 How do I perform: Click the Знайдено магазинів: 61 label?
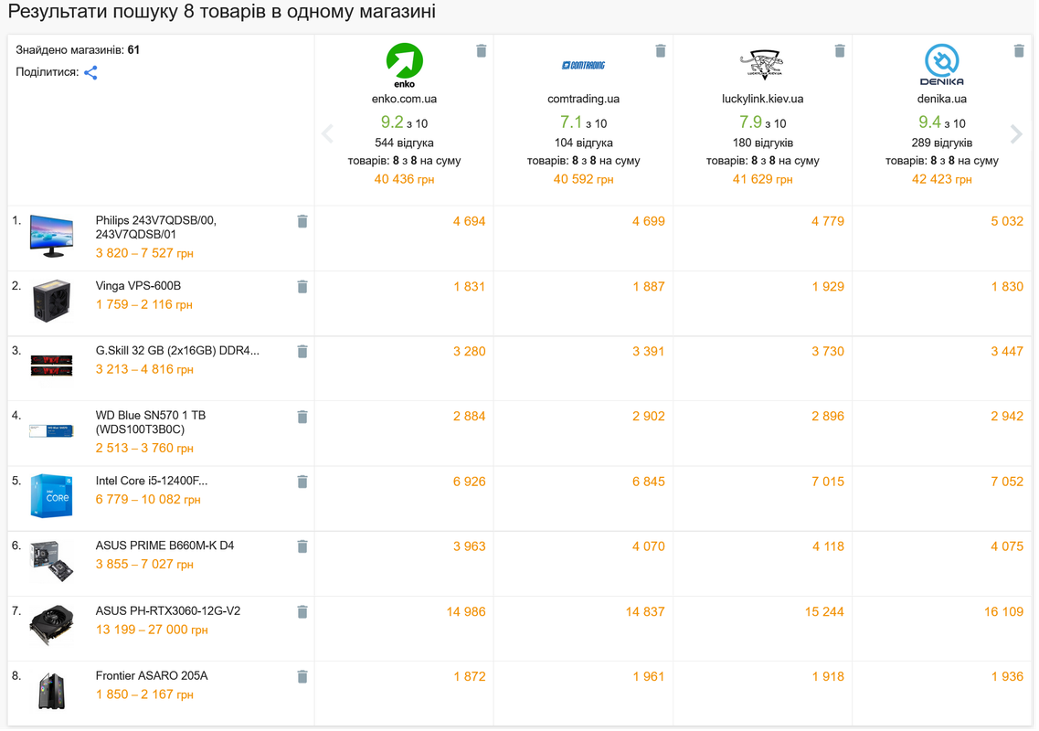coord(78,50)
